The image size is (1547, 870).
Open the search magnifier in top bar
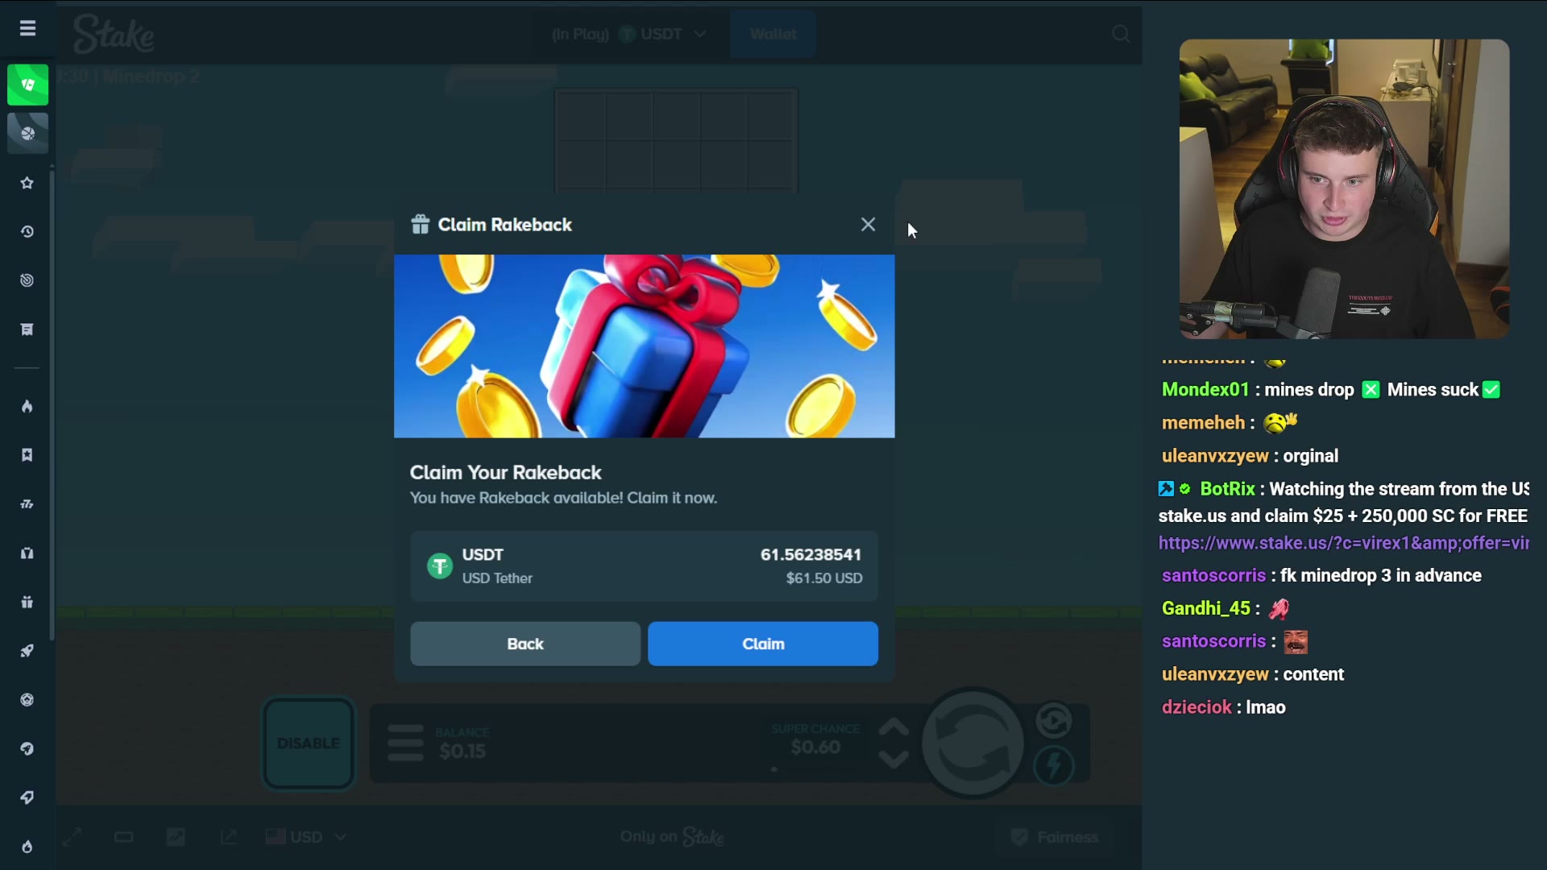coord(1121,34)
